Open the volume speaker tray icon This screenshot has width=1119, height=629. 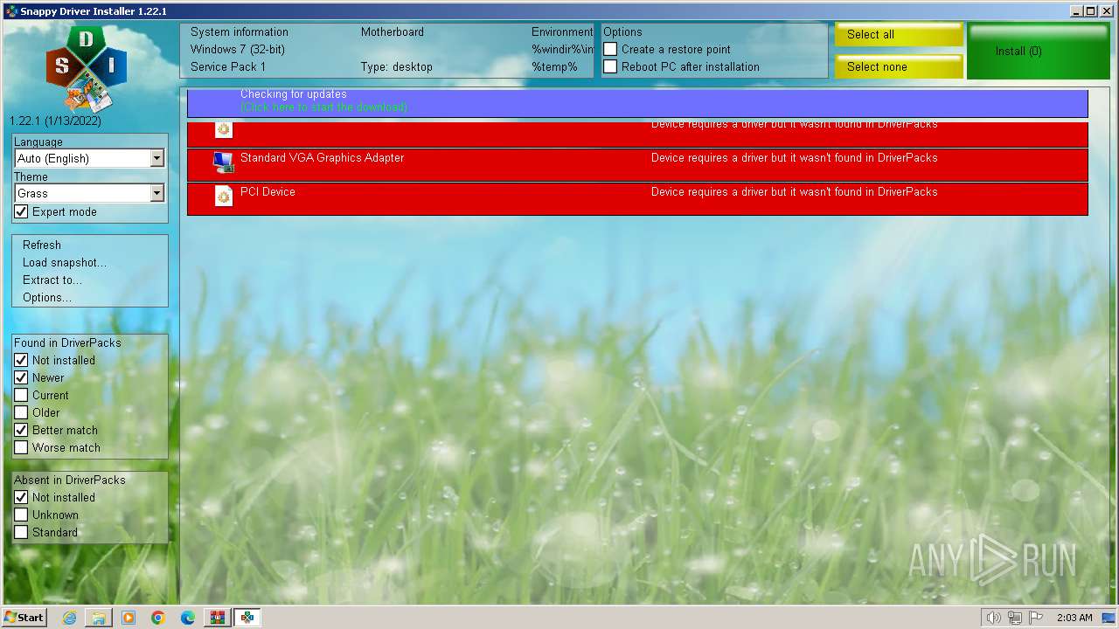click(993, 618)
